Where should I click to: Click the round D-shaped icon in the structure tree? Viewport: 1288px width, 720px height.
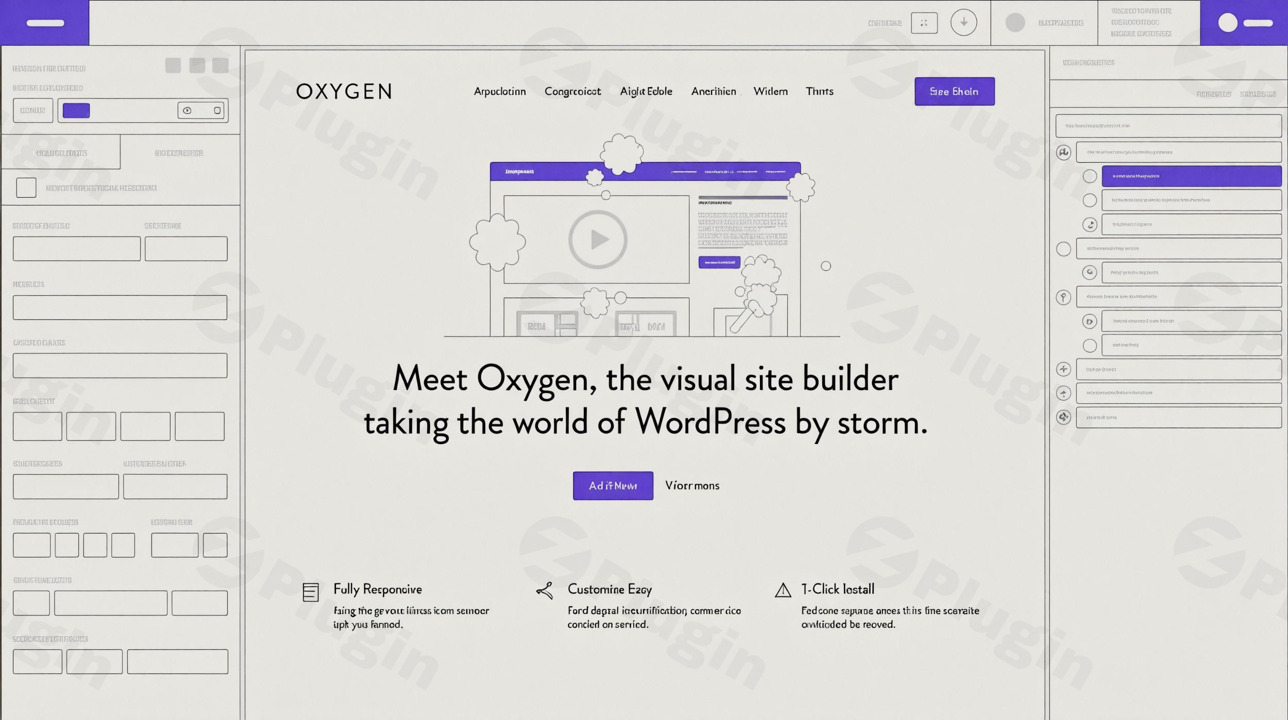point(1089,321)
